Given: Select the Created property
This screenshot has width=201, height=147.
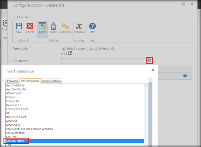Looking at the screenshot, I should (75, 97).
